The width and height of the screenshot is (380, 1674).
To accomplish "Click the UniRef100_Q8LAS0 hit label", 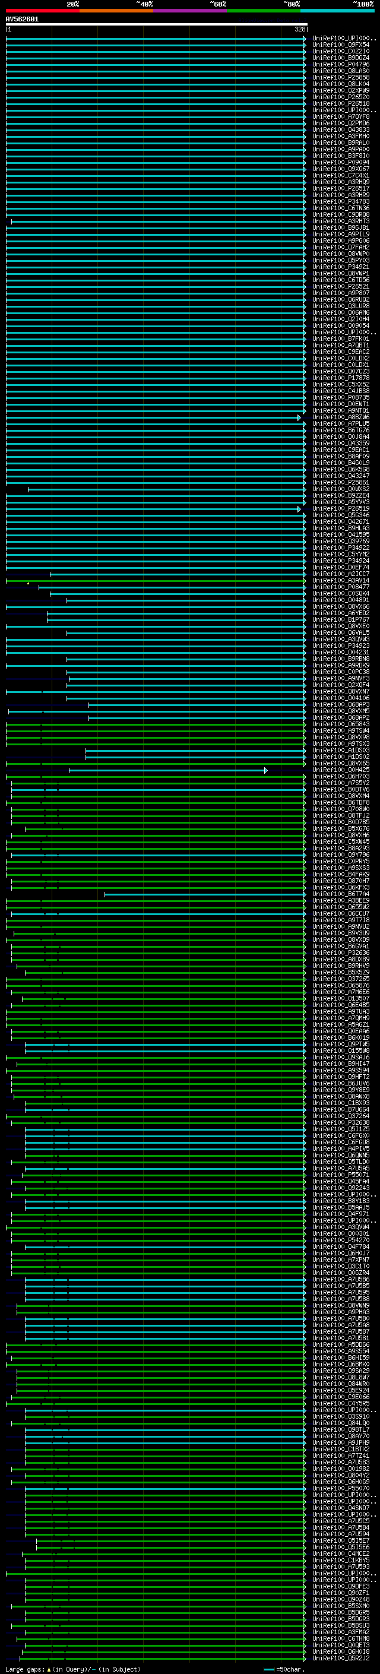I will tap(341, 71).
